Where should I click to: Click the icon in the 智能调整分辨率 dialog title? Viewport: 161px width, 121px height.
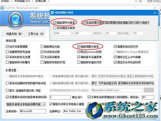[x=52, y=13]
